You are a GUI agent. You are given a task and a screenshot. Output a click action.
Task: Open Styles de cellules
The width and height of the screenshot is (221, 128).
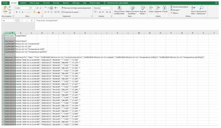click(143, 10)
